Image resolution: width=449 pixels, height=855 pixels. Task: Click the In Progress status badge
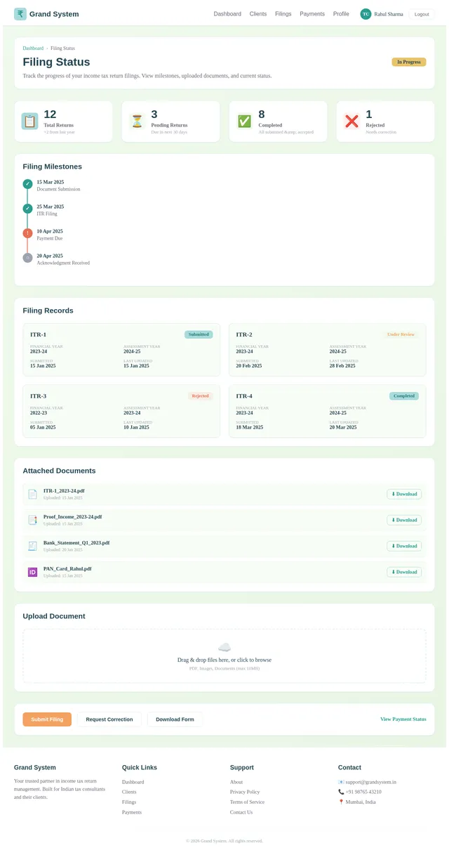(409, 62)
